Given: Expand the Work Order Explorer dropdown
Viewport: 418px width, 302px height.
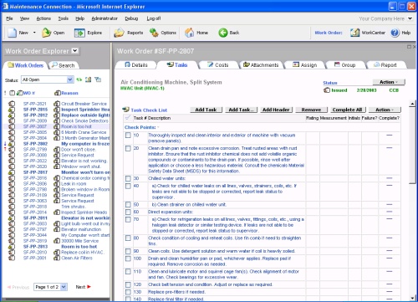Looking at the screenshot, I should 74,51.
